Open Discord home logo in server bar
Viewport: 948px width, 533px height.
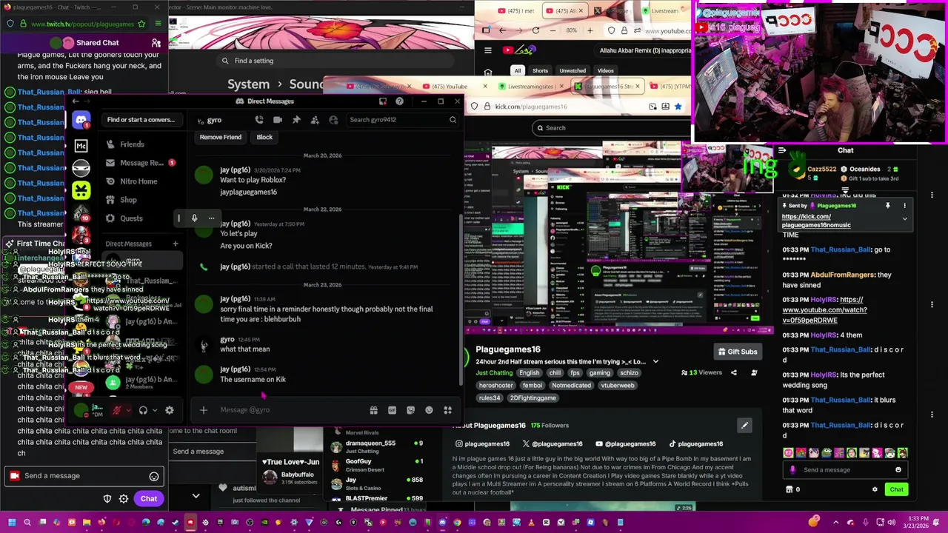pos(81,120)
